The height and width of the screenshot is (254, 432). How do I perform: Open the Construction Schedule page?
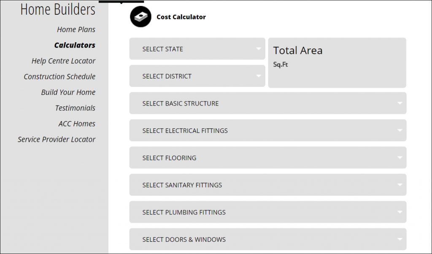59,76
